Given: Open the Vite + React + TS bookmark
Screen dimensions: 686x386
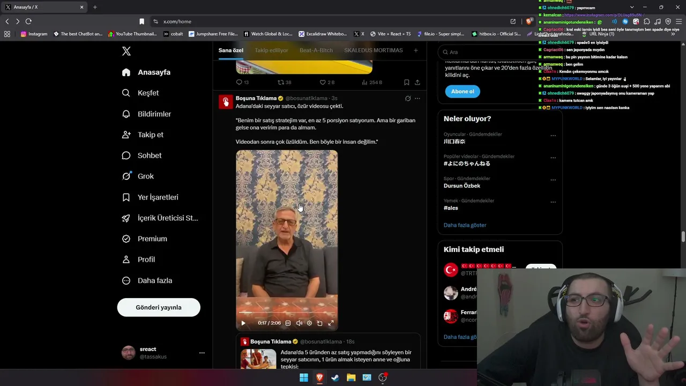Looking at the screenshot, I should (390, 34).
